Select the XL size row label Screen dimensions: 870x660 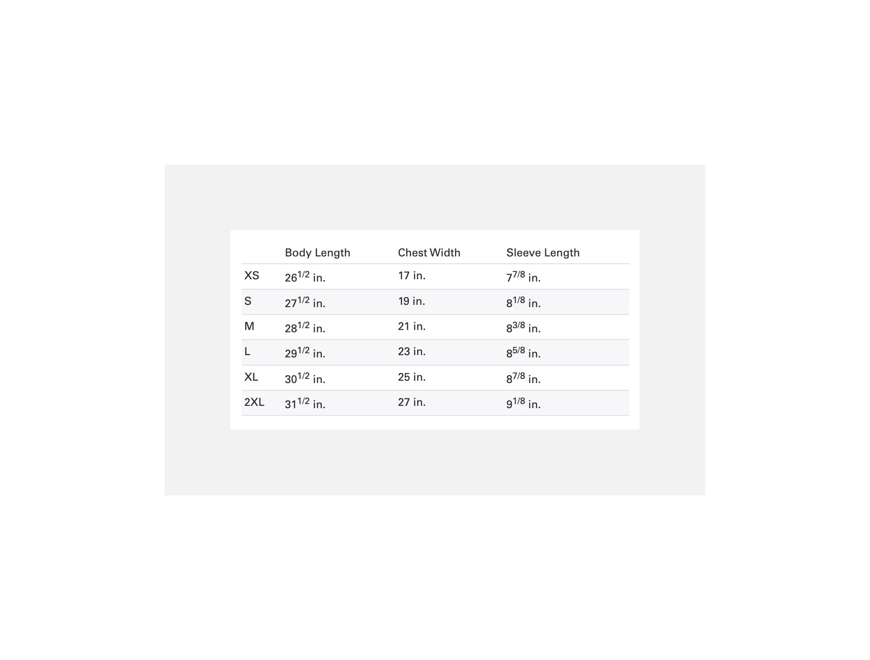point(251,377)
